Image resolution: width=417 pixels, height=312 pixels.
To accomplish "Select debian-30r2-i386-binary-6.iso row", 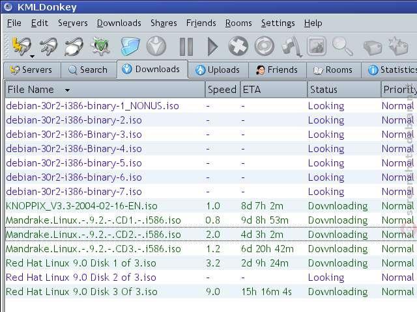I will [x=211, y=177].
